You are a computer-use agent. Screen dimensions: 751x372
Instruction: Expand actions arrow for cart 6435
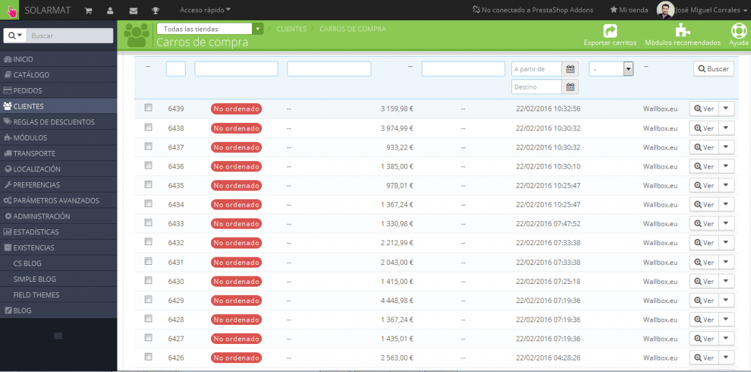coord(726,185)
